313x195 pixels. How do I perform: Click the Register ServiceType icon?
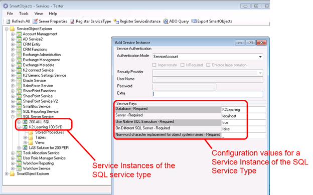[72, 22]
